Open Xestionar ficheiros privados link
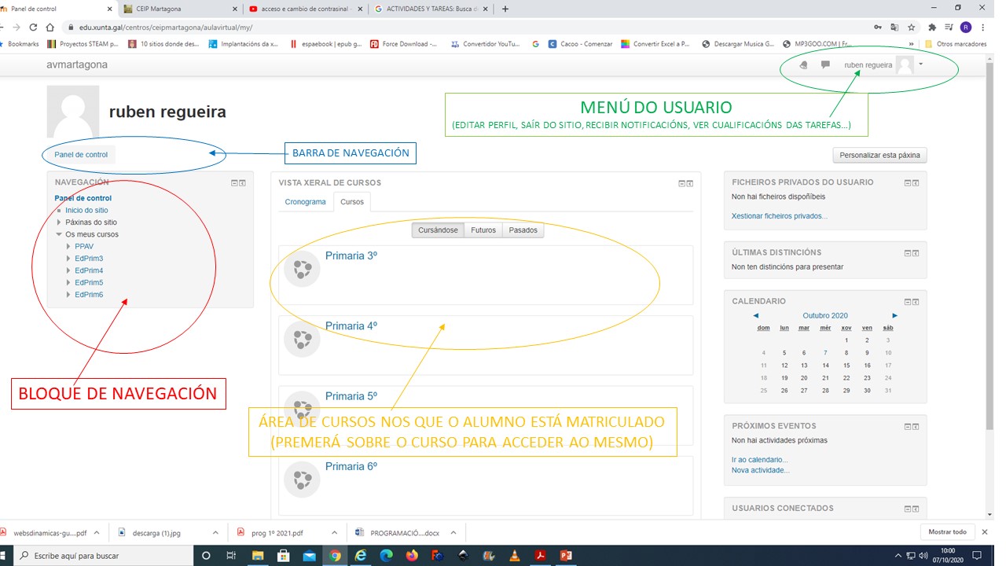 pos(779,216)
